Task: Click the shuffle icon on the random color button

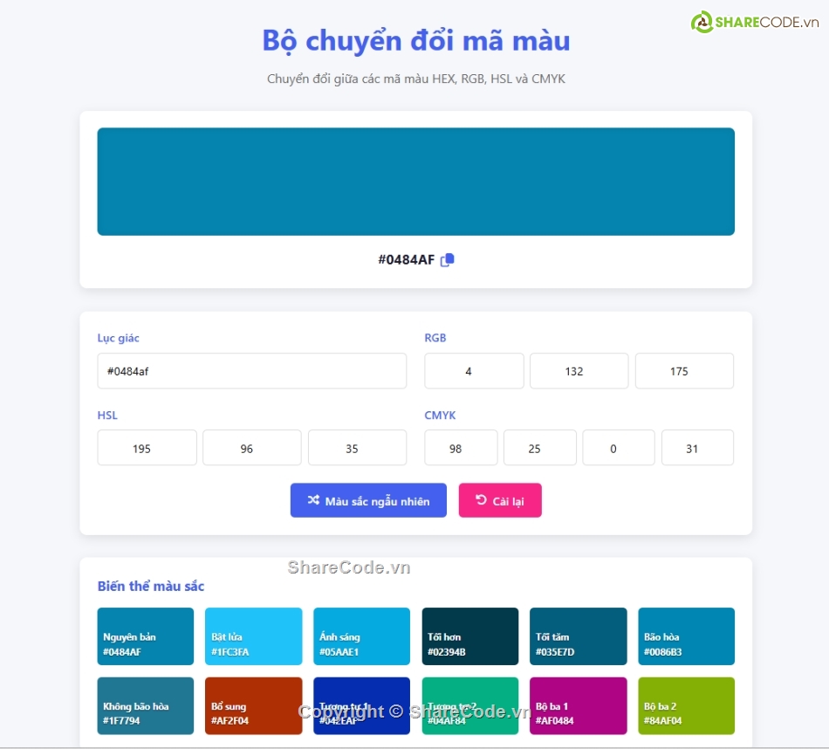Action: [x=315, y=500]
